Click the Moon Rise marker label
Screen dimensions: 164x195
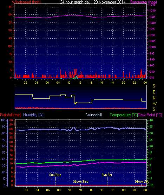[x=81, y=182]
